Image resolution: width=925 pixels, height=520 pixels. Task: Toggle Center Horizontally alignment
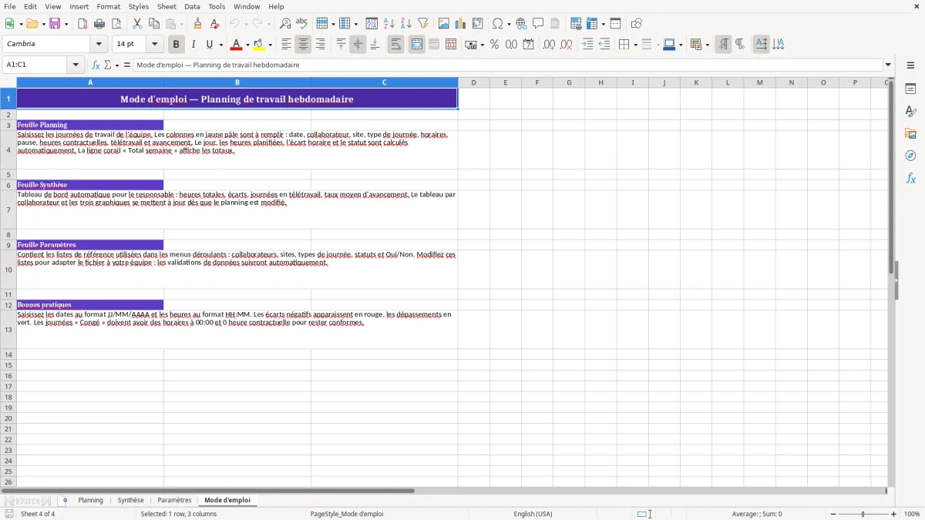(303, 45)
